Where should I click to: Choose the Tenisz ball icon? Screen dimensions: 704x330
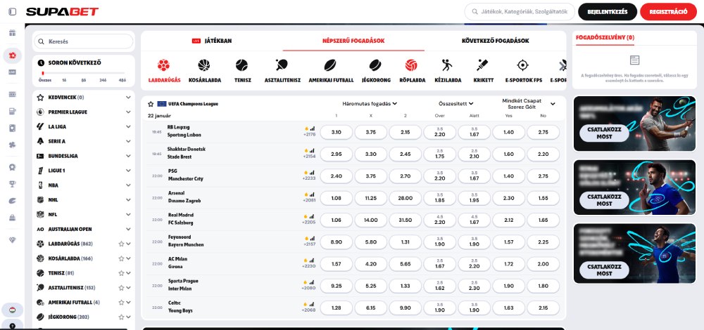tap(241, 66)
